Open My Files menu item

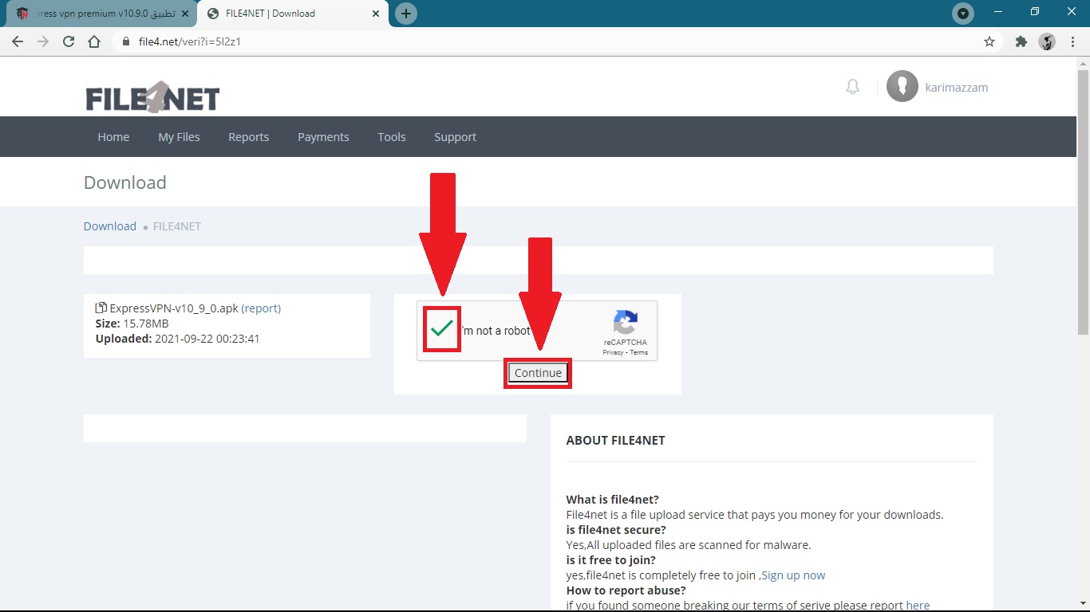[179, 137]
